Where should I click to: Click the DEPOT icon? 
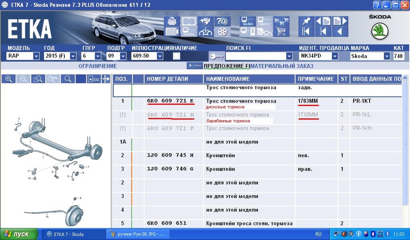pyautogui.click(x=264, y=21)
